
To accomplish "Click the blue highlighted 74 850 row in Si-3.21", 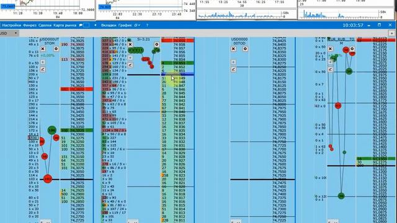I will click(x=177, y=74).
